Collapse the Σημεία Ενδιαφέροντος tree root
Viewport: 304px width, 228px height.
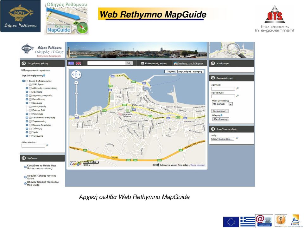coord(23,81)
